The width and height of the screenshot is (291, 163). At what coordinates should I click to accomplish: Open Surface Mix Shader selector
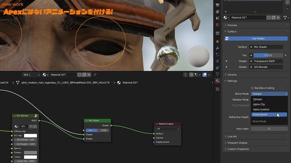point(266,47)
